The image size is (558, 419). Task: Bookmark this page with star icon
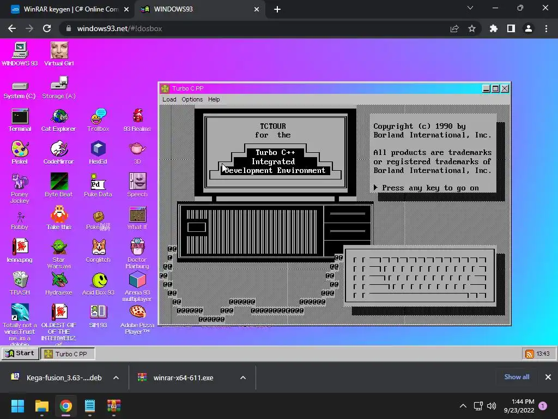[x=472, y=28]
